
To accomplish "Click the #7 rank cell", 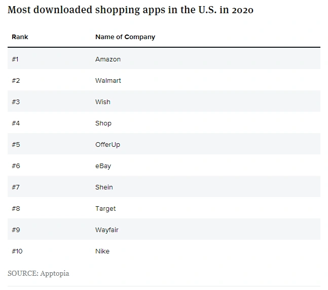I will pos(16,187).
